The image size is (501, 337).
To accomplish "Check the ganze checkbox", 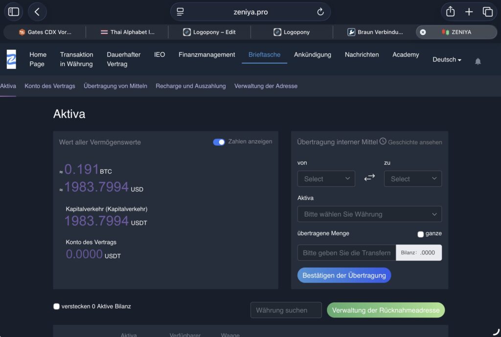I will coord(420,234).
